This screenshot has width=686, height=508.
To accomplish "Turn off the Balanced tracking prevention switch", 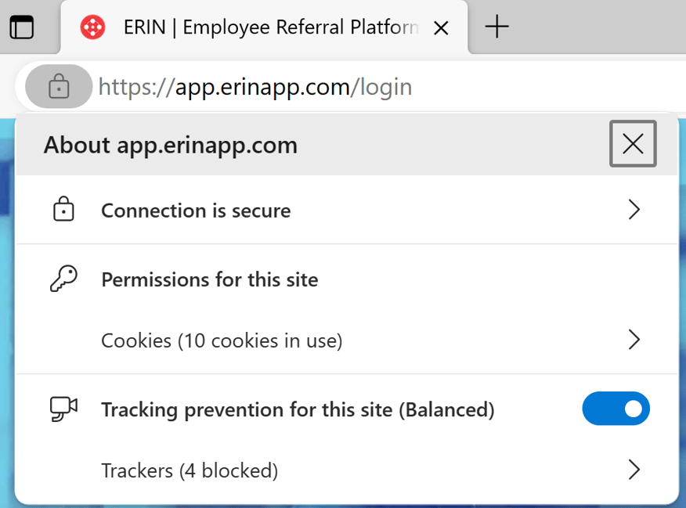I will 616,409.
